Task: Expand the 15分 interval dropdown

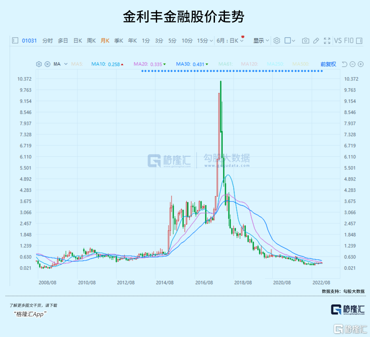Action: pyautogui.click(x=205, y=41)
